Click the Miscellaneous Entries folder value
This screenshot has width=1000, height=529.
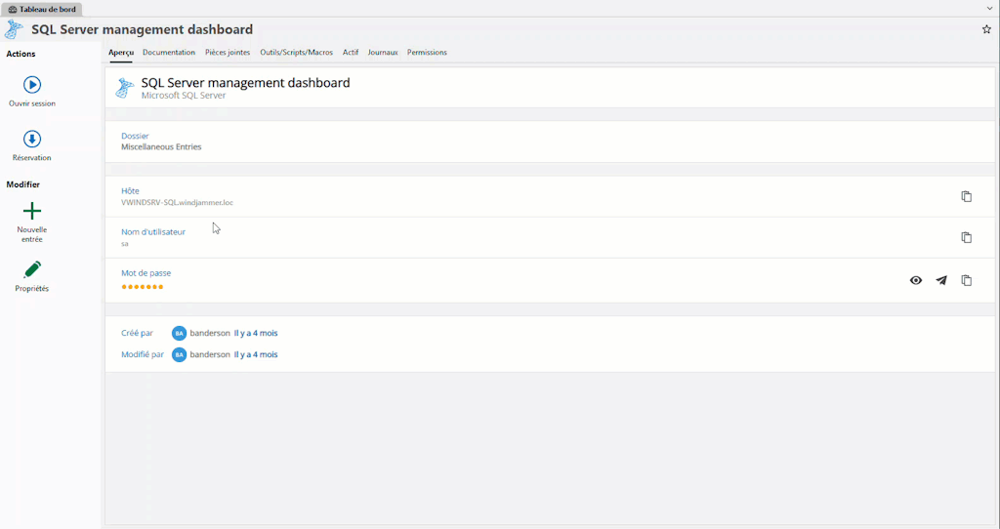[x=161, y=146]
